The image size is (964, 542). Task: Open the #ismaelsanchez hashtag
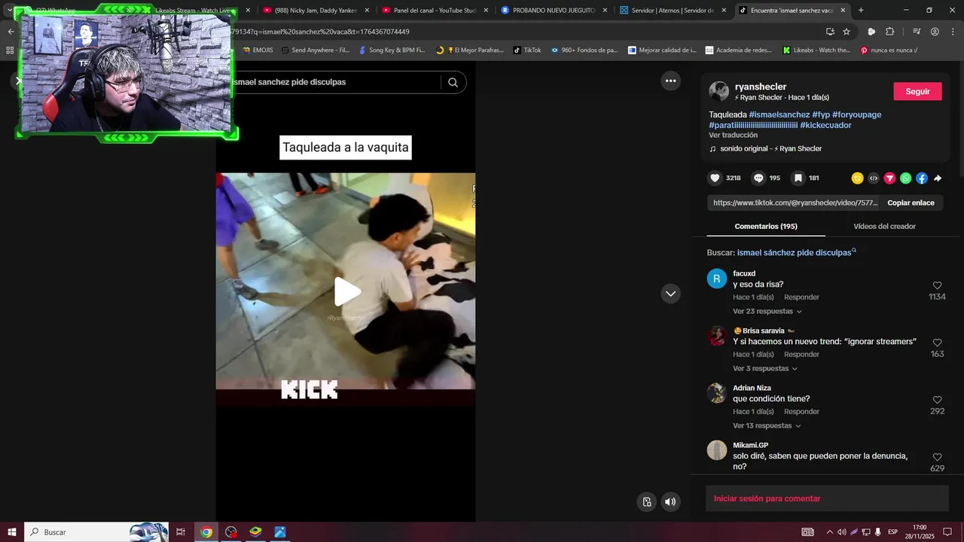click(779, 114)
